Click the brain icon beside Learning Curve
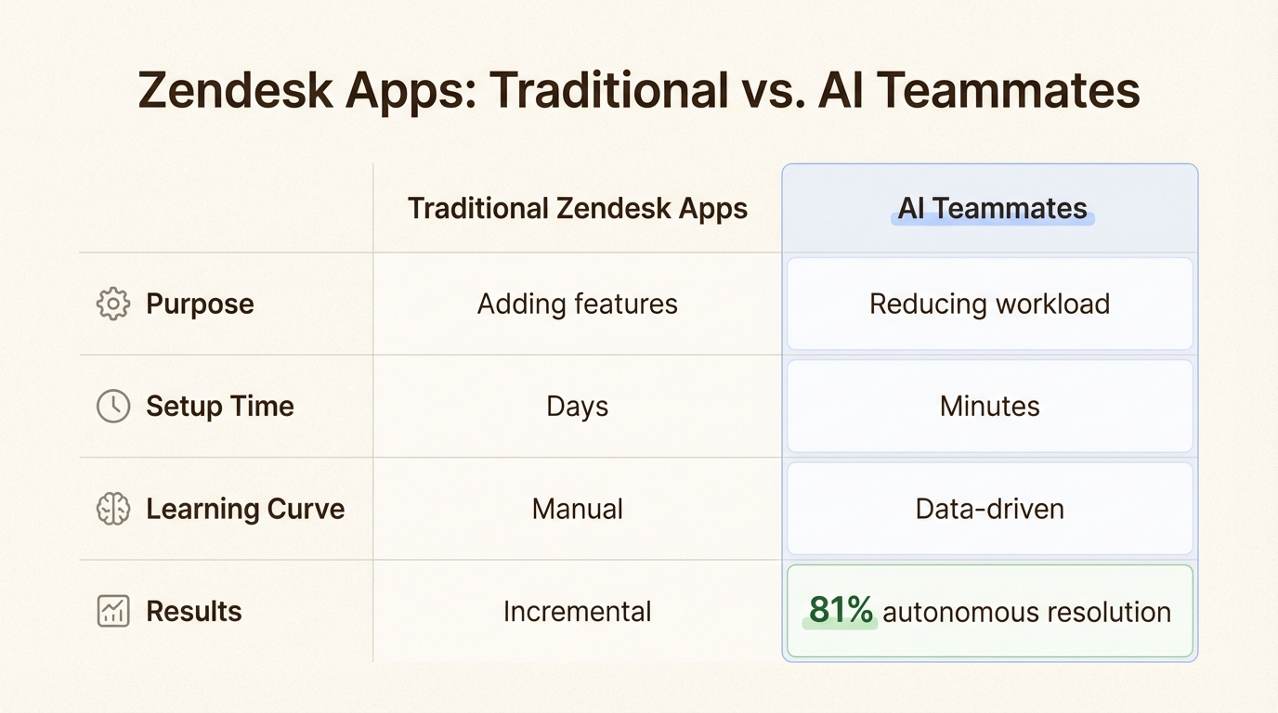This screenshot has width=1278, height=713. [113, 509]
